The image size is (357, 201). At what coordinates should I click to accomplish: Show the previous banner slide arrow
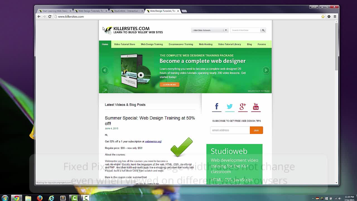coord(105,70)
